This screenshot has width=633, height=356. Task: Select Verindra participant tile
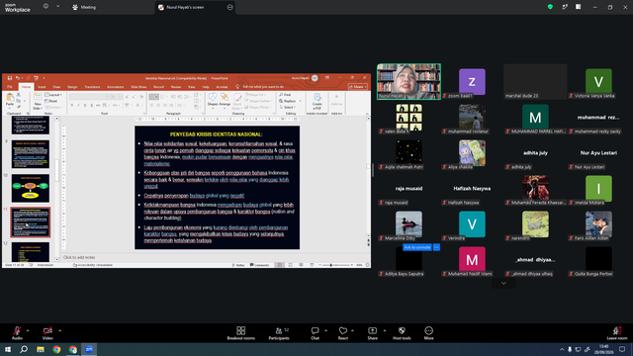[472, 224]
